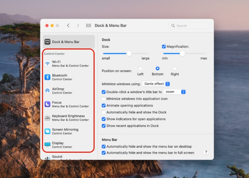This screenshot has width=249, height=178.
Task: Open the Genie effect dropdown
Action: click(156, 84)
